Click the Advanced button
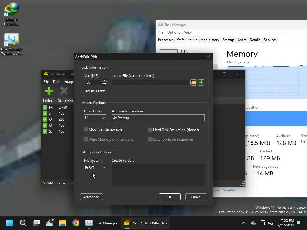Image resolution: width=307 pixels, height=230 pixels. (91, 197)
